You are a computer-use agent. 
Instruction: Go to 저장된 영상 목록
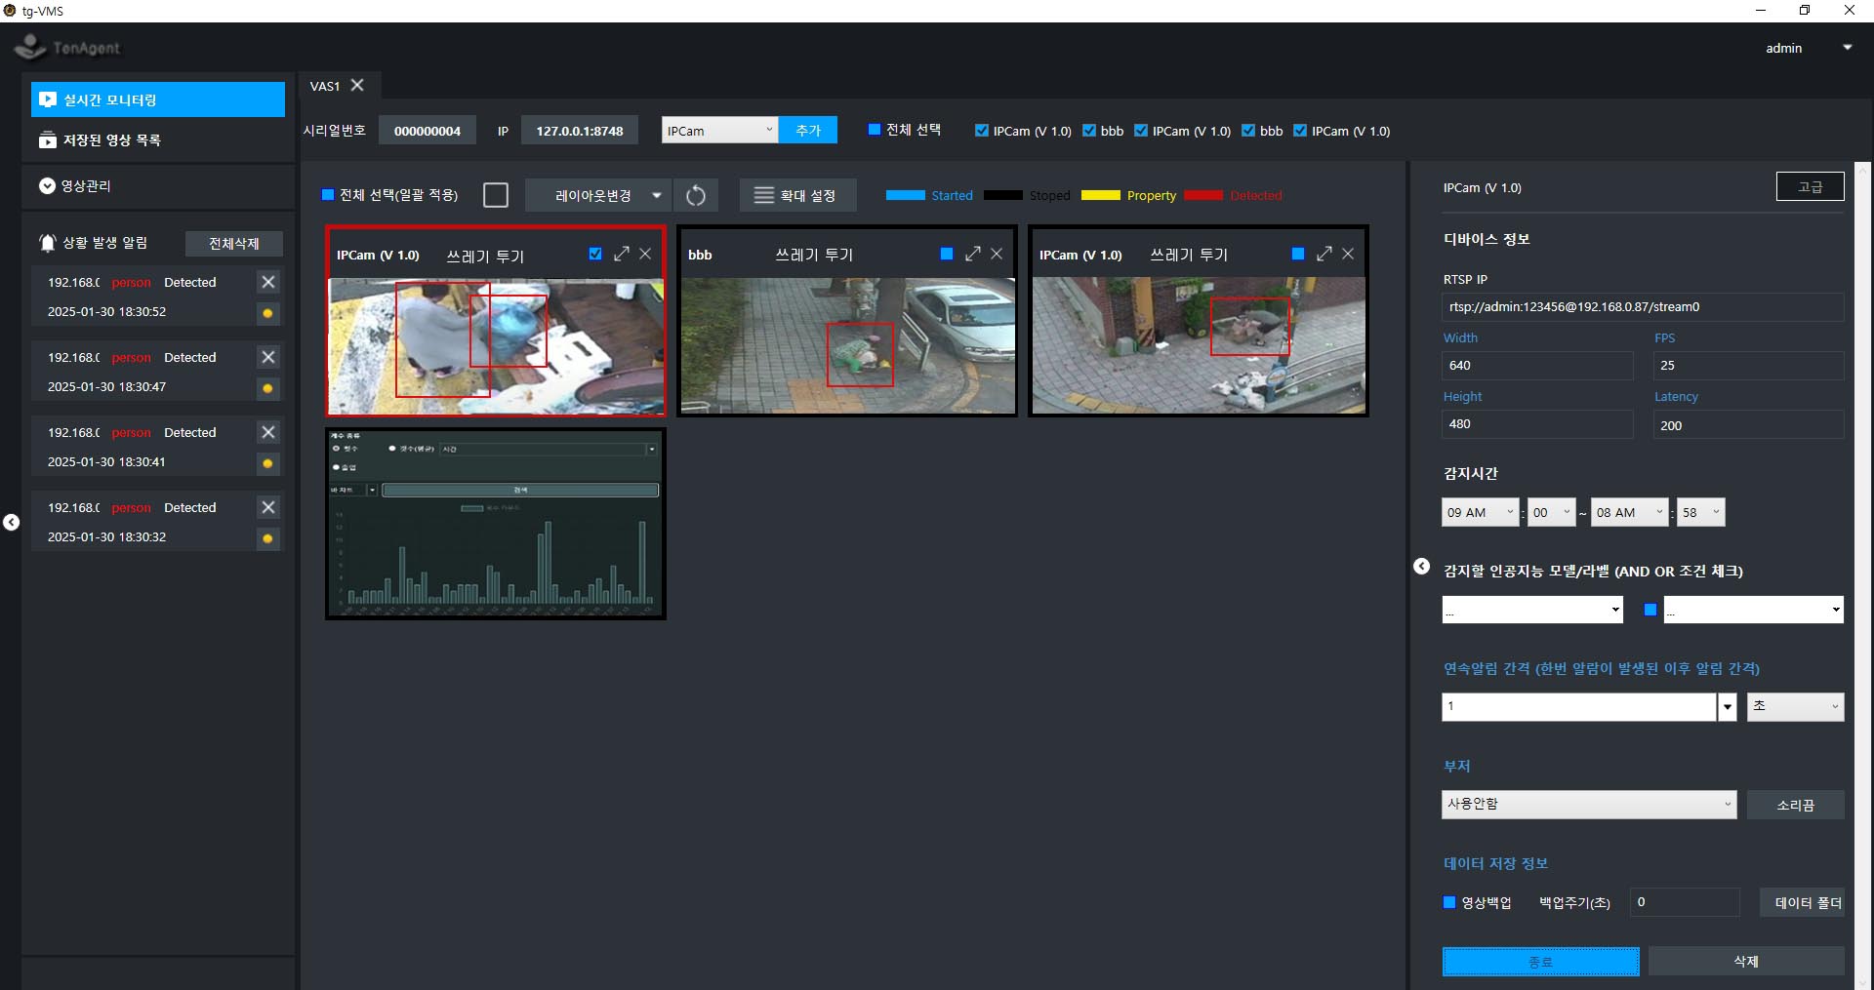pos(111,140)
